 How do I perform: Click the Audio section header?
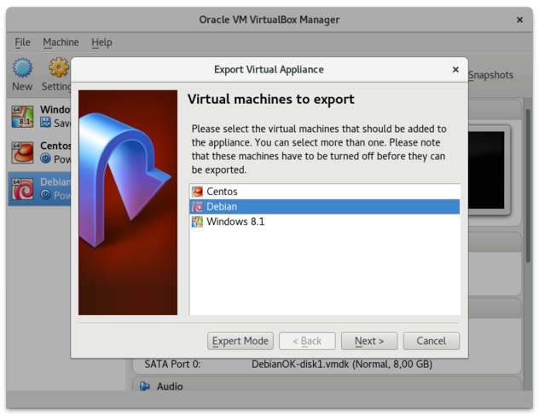pos(327,386)
